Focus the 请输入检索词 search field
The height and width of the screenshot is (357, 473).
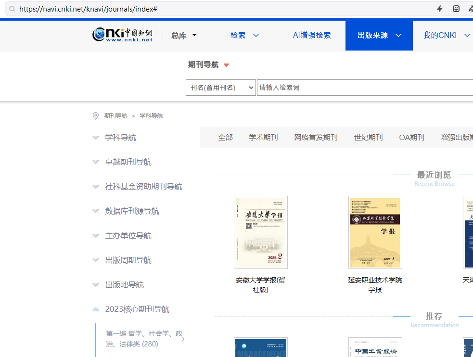tap(365, 88)
